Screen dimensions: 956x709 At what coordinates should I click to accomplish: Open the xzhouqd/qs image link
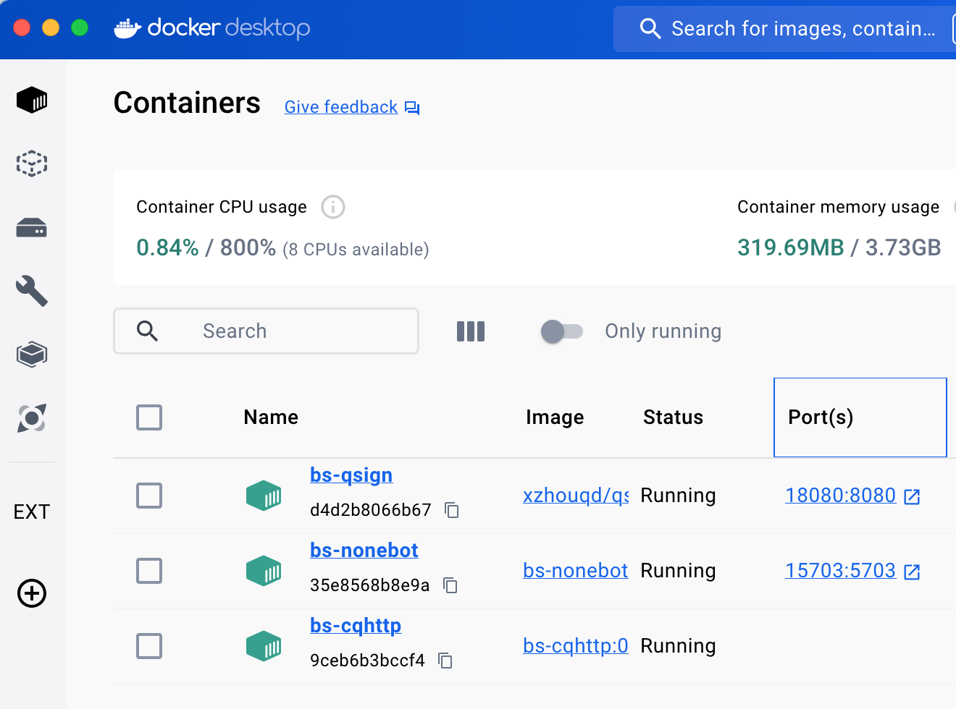tap(576, 496)
